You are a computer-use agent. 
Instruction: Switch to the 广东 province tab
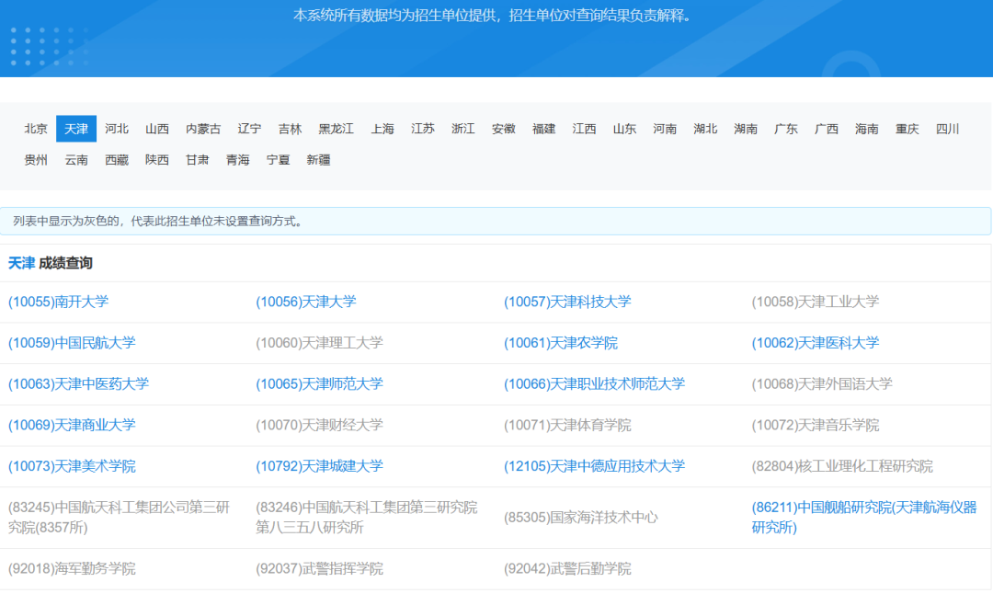click(x=786, y=129)
